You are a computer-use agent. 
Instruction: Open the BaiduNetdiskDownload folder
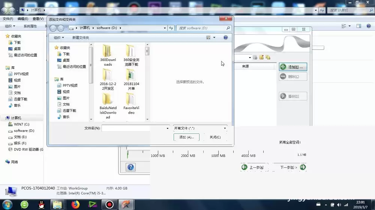point(108,106)
